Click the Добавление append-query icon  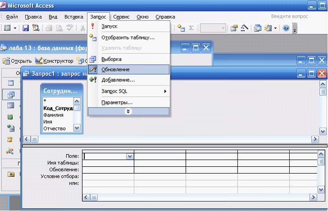[93, 80]
